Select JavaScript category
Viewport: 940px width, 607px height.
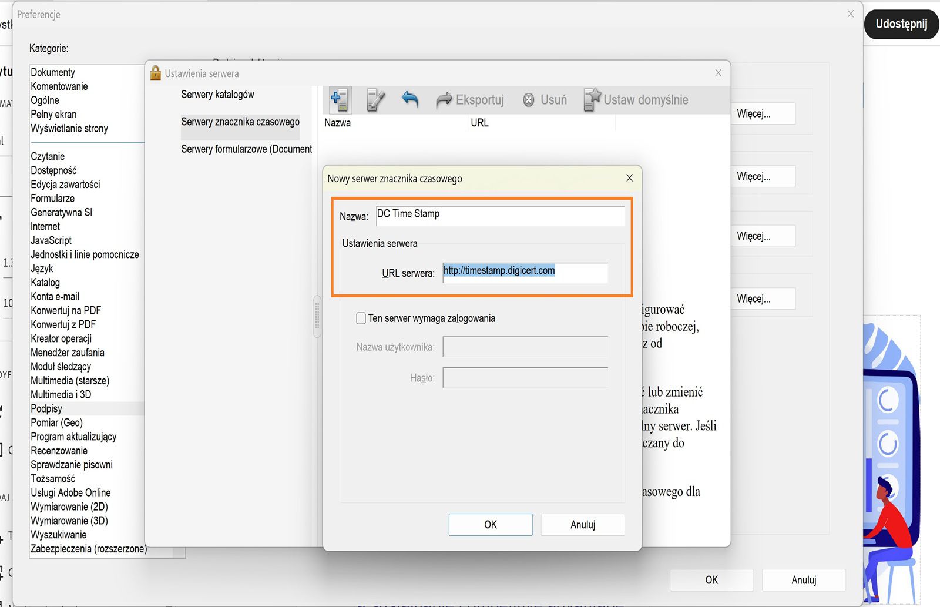tap(51, 241)
